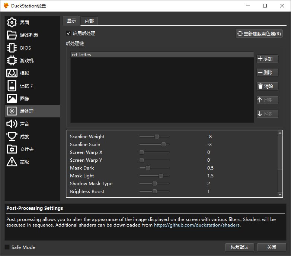Click the shader options scrollbar up arrow
Image resolution: width=291 pixels, height=256 pixels.
pyautogui.click(x=280, y=133)
